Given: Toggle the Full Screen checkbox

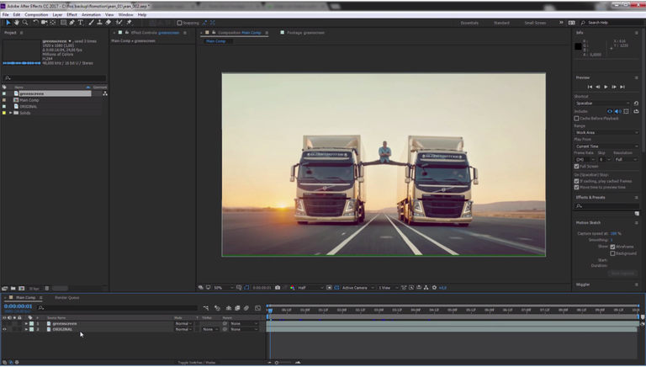Looking at the screenshot, I should [577, 167].
